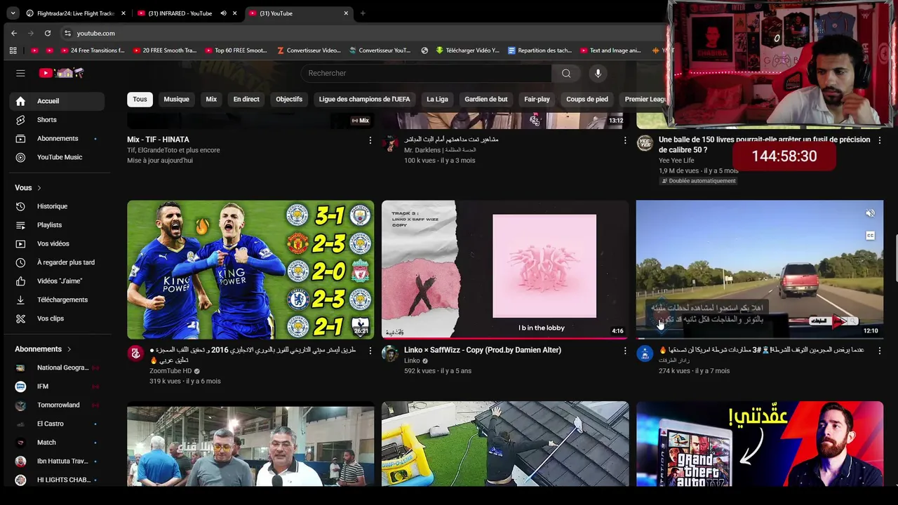Select the Fair-play filter chip
Screen dimensions: 898x505
(537, 100)
